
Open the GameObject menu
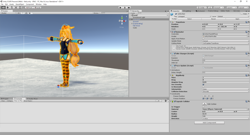(20, 4)
